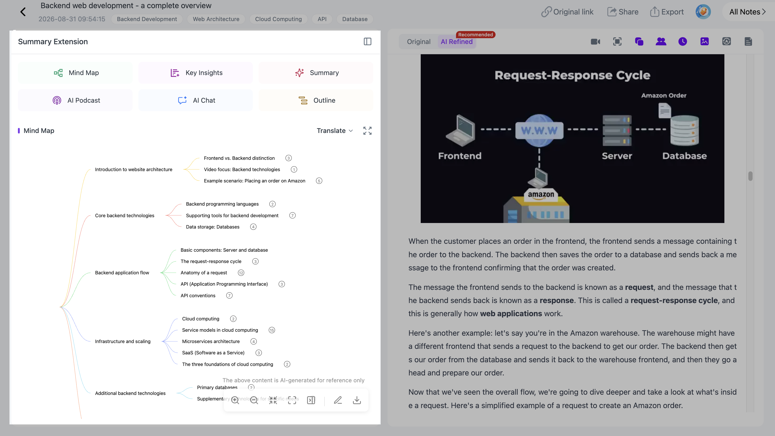775x436 pixels.
Task: Toggle the video camera icon
Action: (595, 41)
